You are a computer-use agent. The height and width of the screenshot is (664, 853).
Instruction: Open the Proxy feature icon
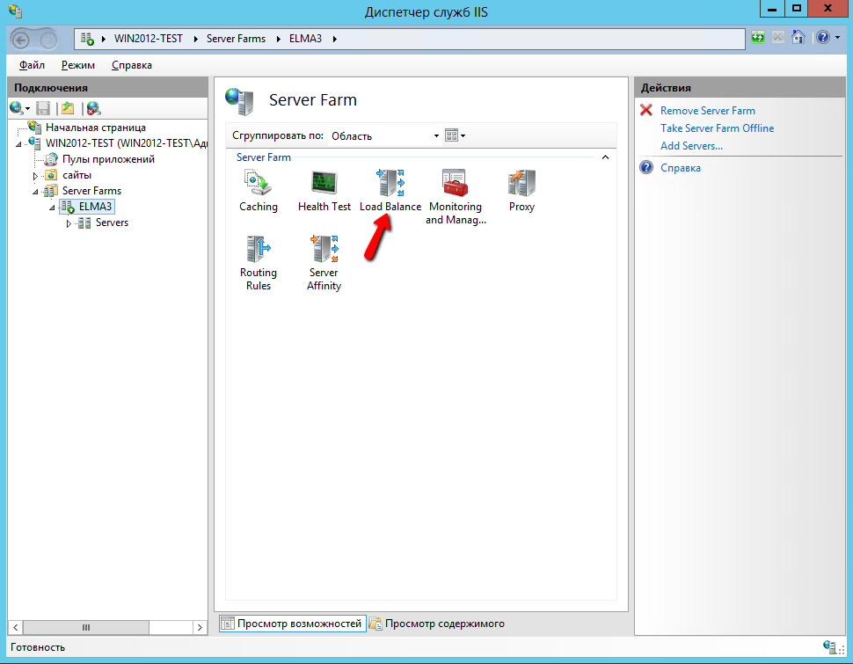click(521, 185)
